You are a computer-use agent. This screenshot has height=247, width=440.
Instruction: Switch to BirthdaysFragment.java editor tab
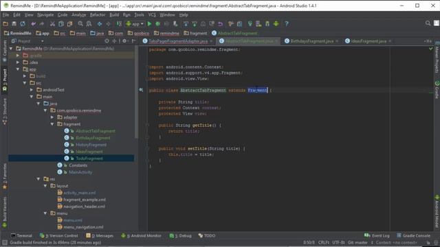click(311, 41)
